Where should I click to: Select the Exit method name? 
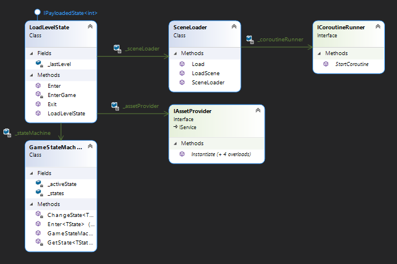point(52,104)
